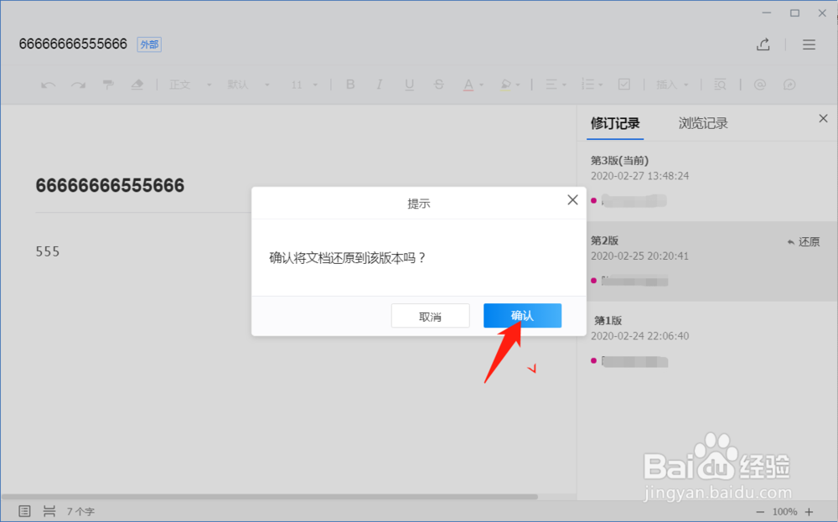Cancel the restore confirmation dialog

430,316
